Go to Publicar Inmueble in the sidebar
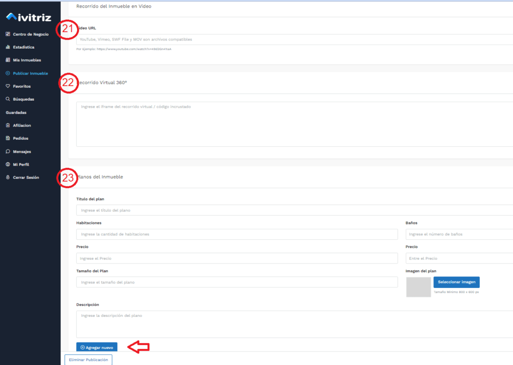Viewport: 513px width, 365px height. click(x=30, y=73)
